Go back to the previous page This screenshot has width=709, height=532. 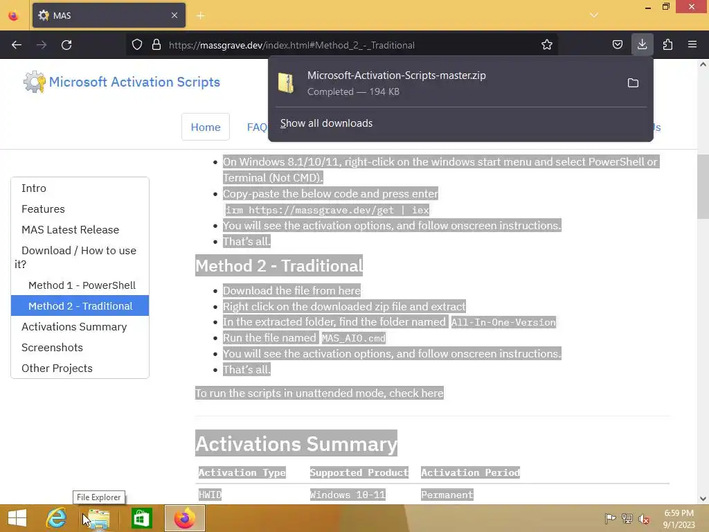pos(17,45)
